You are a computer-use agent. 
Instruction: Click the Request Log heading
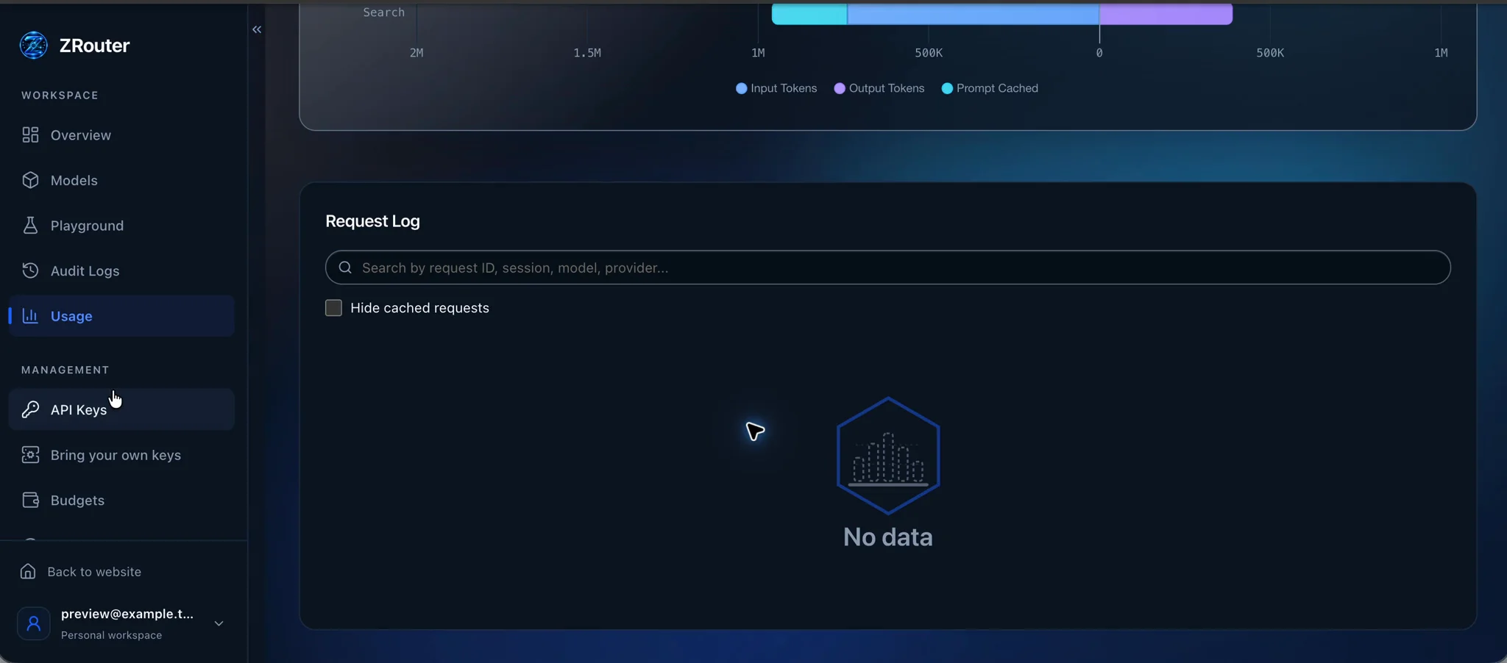(372, 221)
